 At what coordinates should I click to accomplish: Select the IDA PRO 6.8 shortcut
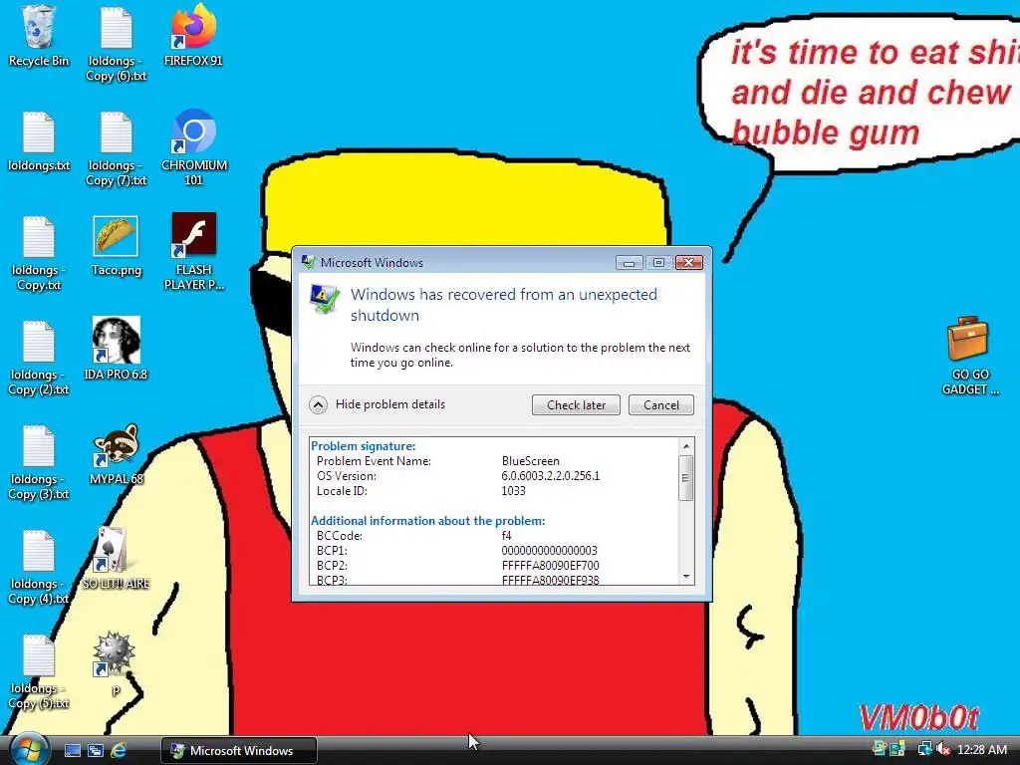tap(116, 349)
